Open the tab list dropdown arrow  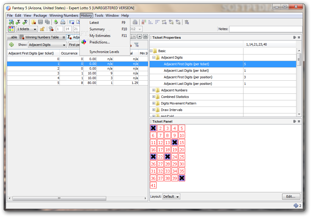tap(140, 37)
